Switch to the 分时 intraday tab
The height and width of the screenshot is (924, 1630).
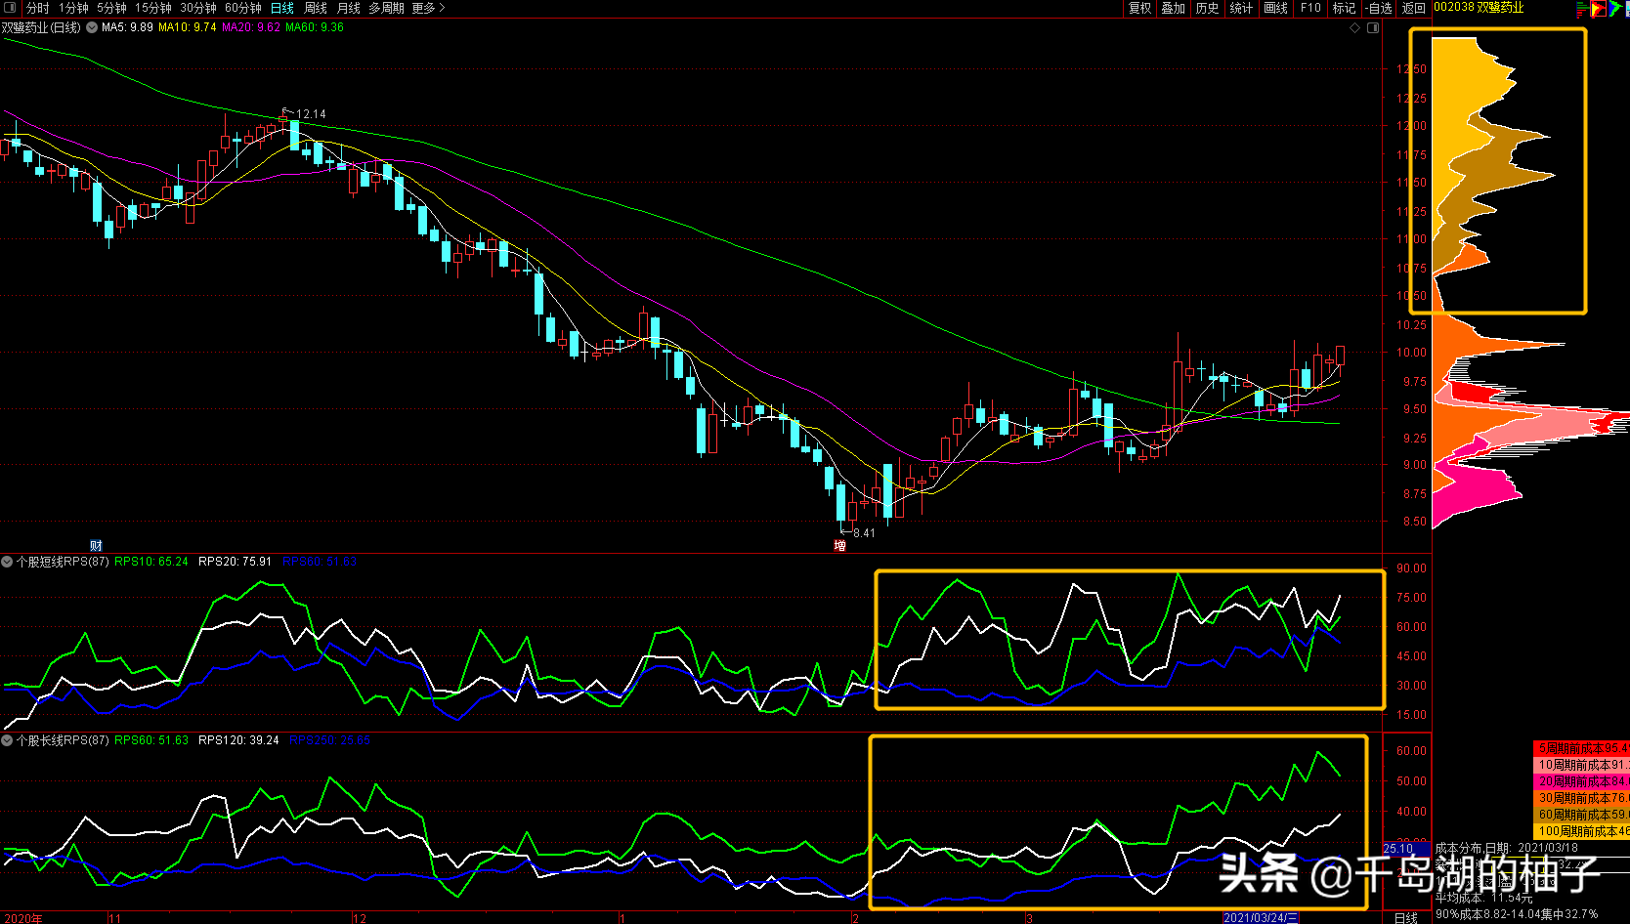coord(38,8)
